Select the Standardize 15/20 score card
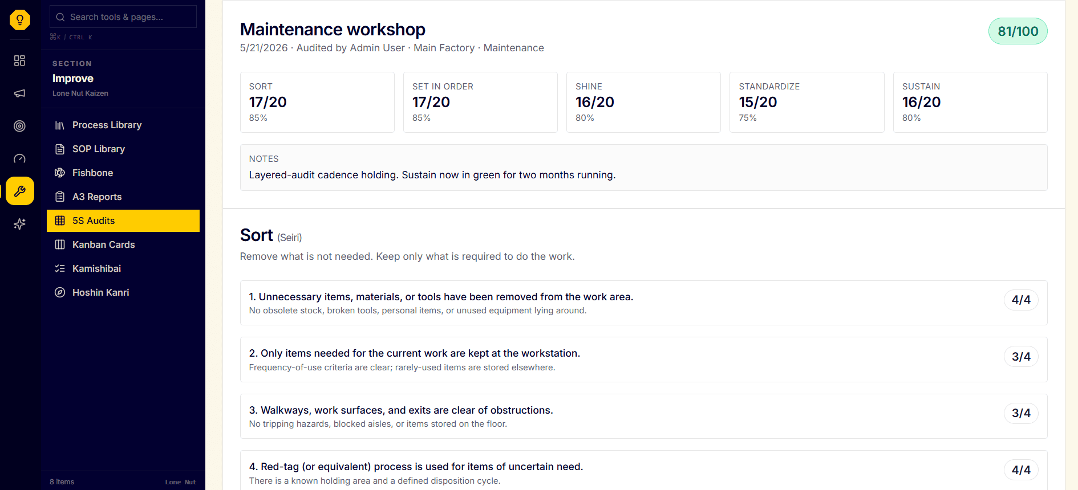1078x490 pixels. pos(807,103)
